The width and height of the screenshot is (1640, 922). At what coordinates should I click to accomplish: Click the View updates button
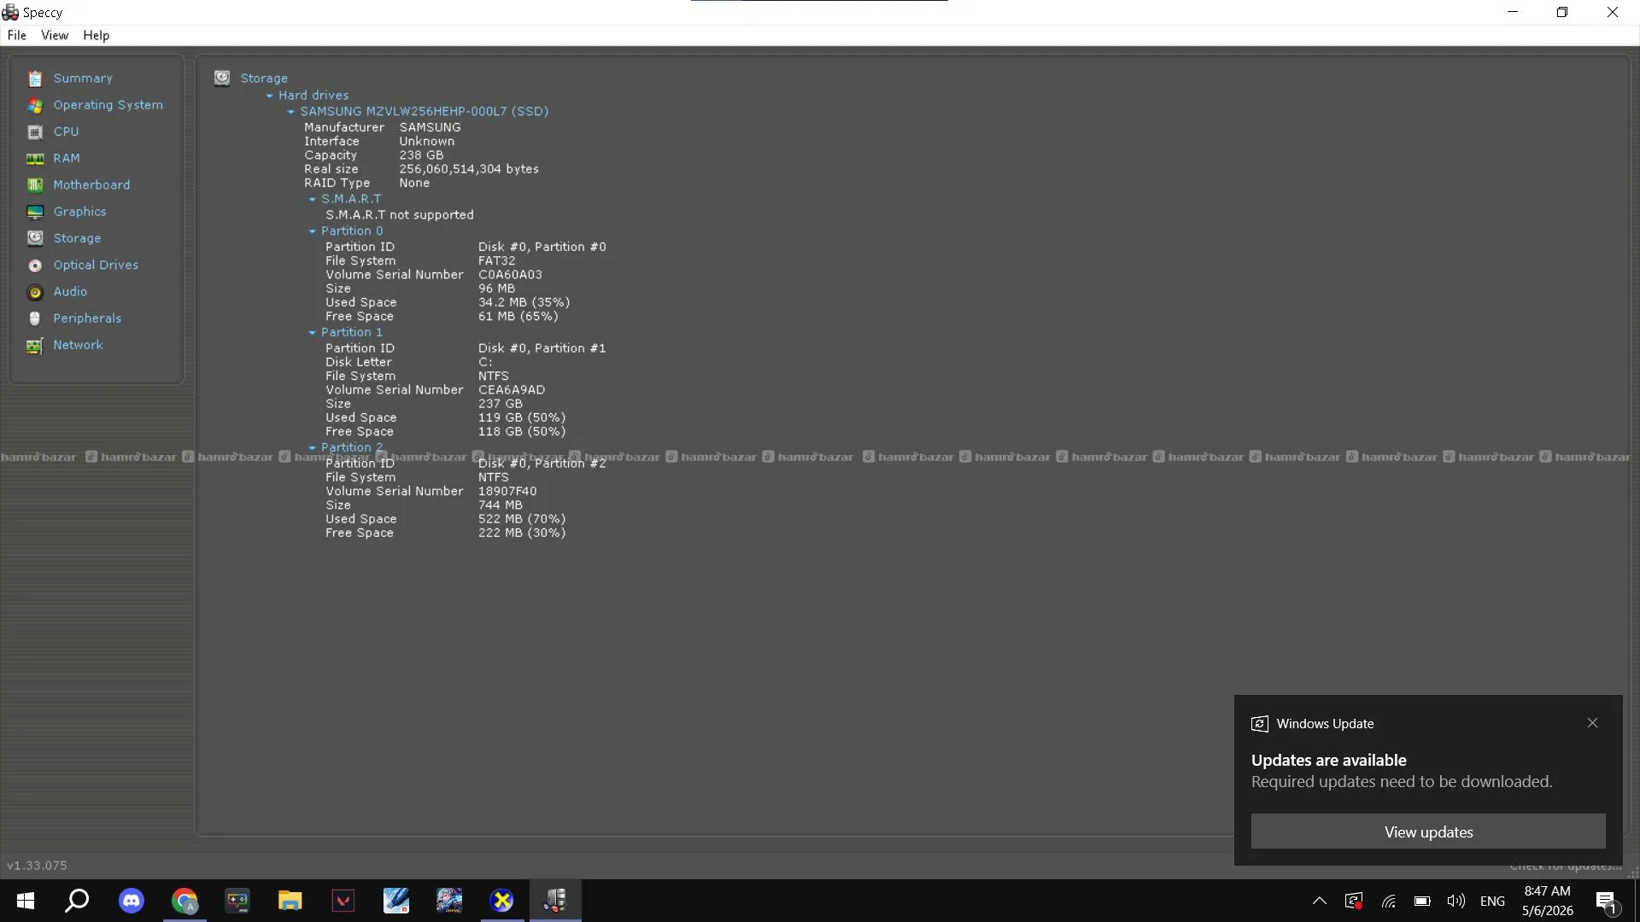click(1428, 832)
